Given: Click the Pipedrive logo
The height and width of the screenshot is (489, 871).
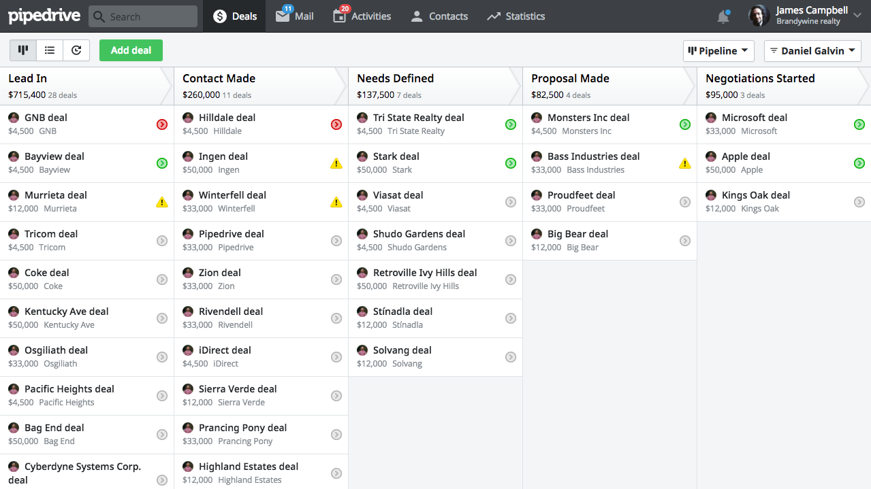Looking at the screenshot, I should [44, 16].
